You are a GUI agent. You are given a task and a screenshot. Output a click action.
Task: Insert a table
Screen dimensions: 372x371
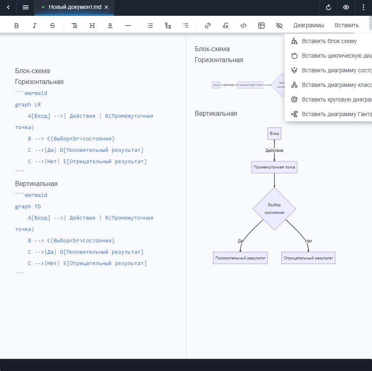tap(261, 26)
